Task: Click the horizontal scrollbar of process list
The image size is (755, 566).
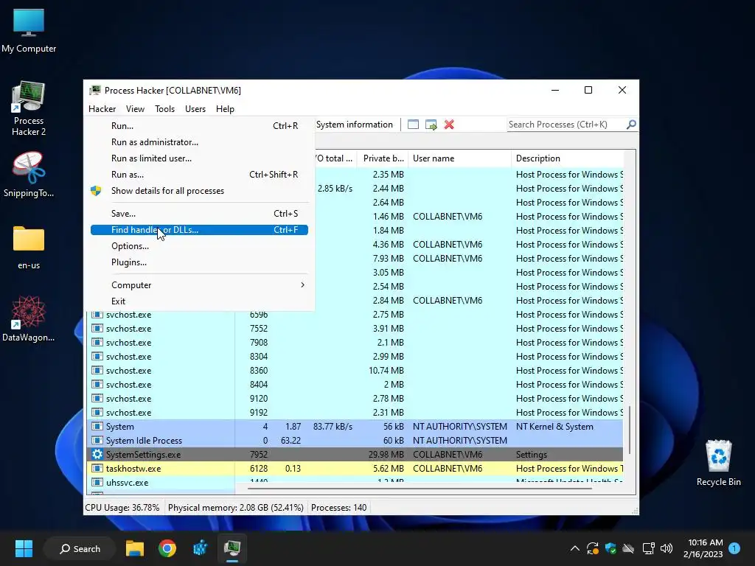Action: (x=420, y=489)
